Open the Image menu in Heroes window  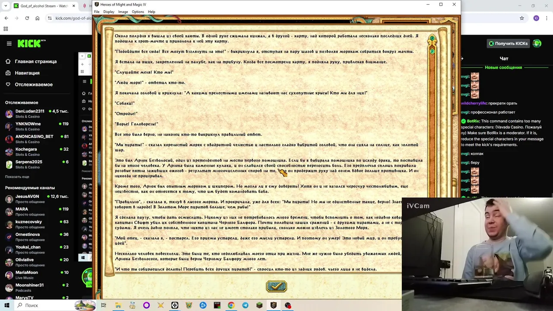[x=123, y=12]
